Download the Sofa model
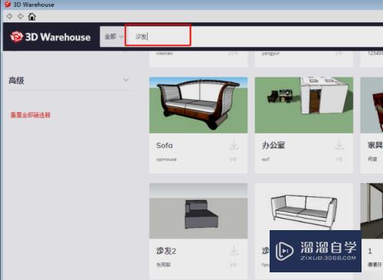Image resolution: width=383 pixels, height=280 pixels. point(234,145)
